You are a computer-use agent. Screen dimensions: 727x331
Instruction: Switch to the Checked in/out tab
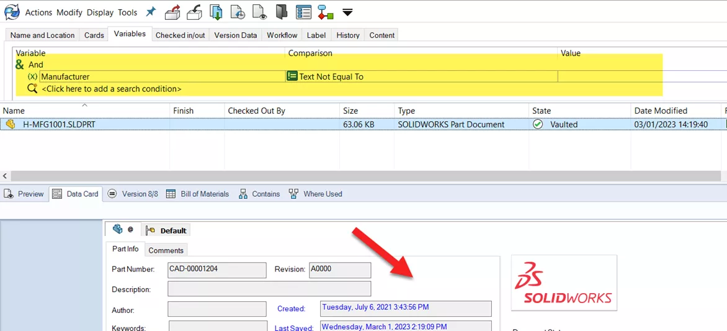180,35
